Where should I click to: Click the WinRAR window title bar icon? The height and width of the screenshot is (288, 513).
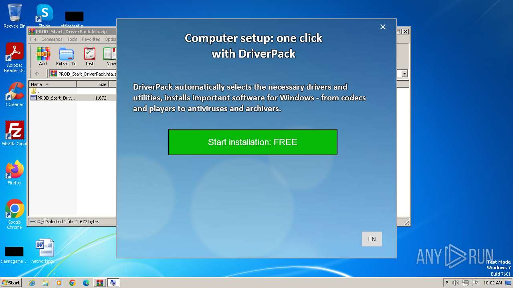pos(32,31)
